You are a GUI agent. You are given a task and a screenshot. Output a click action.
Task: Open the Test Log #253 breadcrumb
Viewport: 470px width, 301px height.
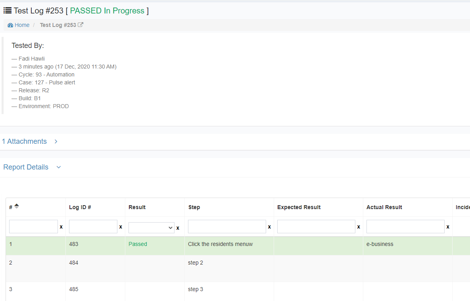(x=58, y=25)
